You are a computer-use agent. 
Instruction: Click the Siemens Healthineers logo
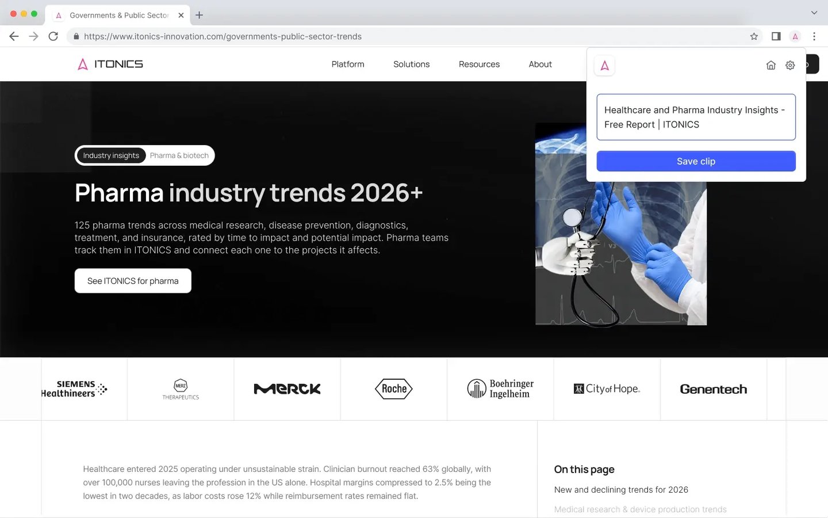(x=74, y=389)
